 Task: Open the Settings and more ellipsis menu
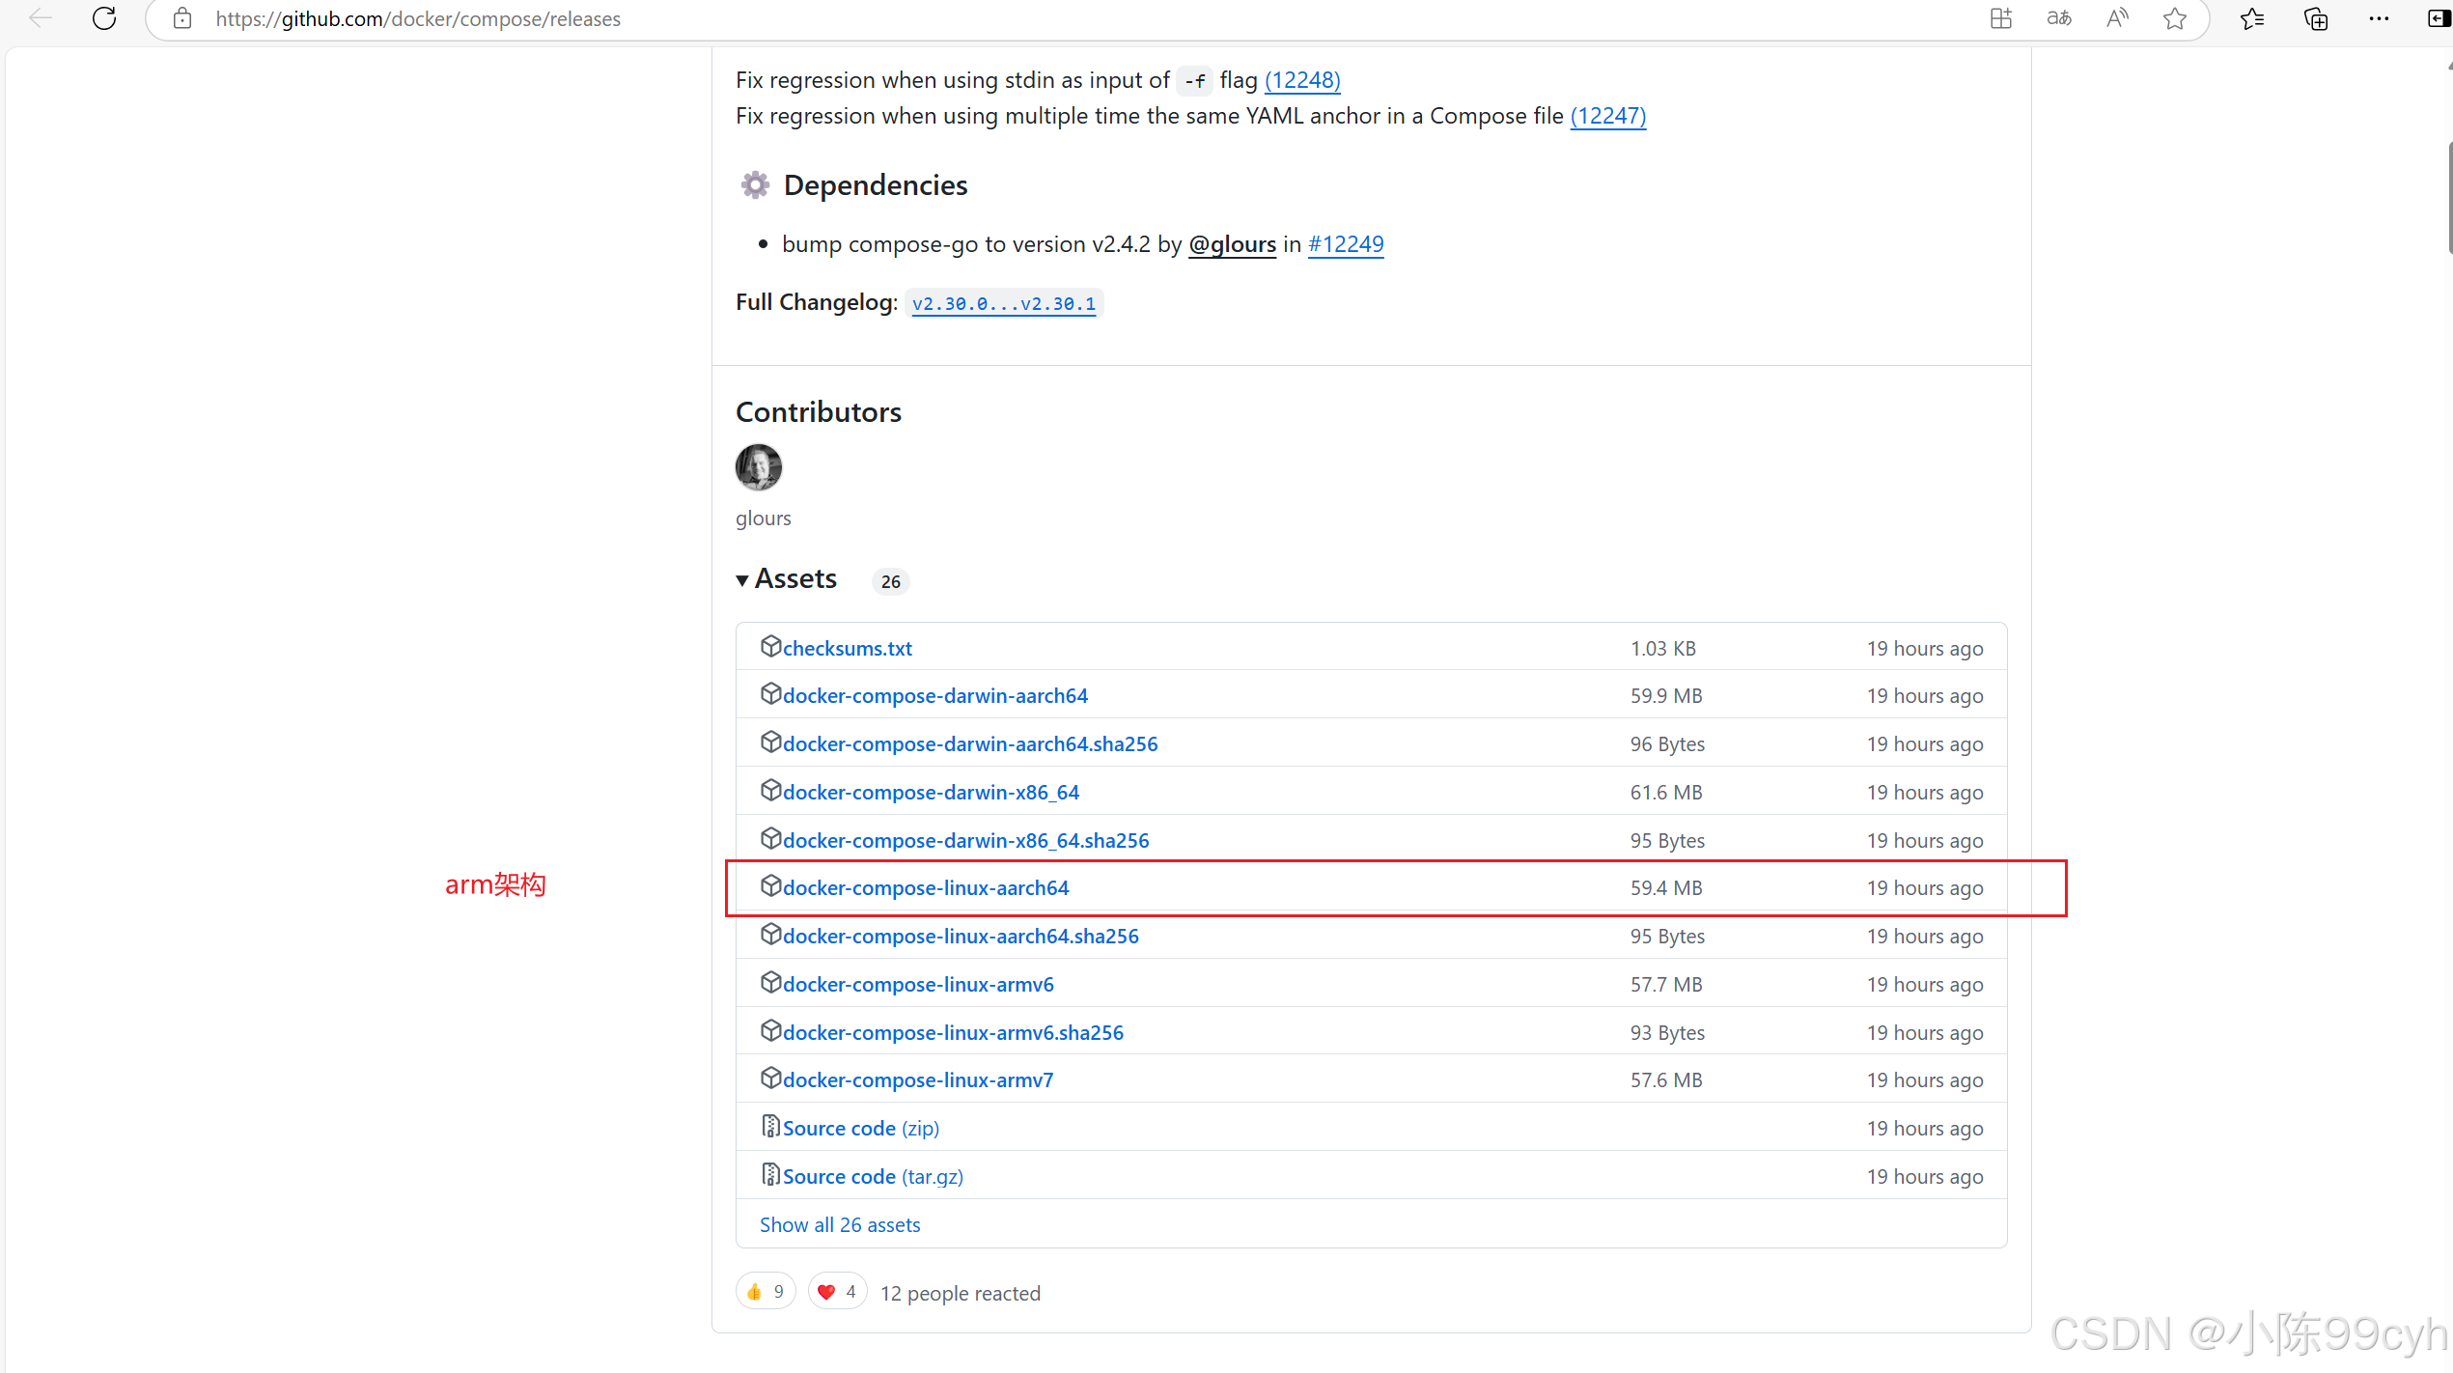2379,18
